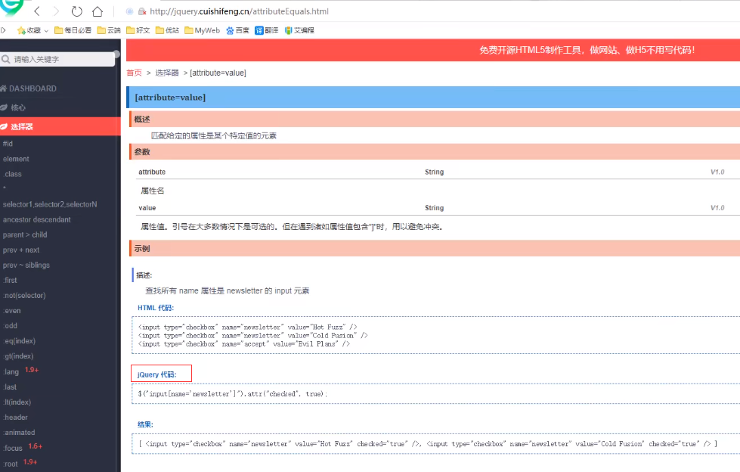740x472 pixels.
Task: Click the 属性名 parameter description
Action: (153, 191)
